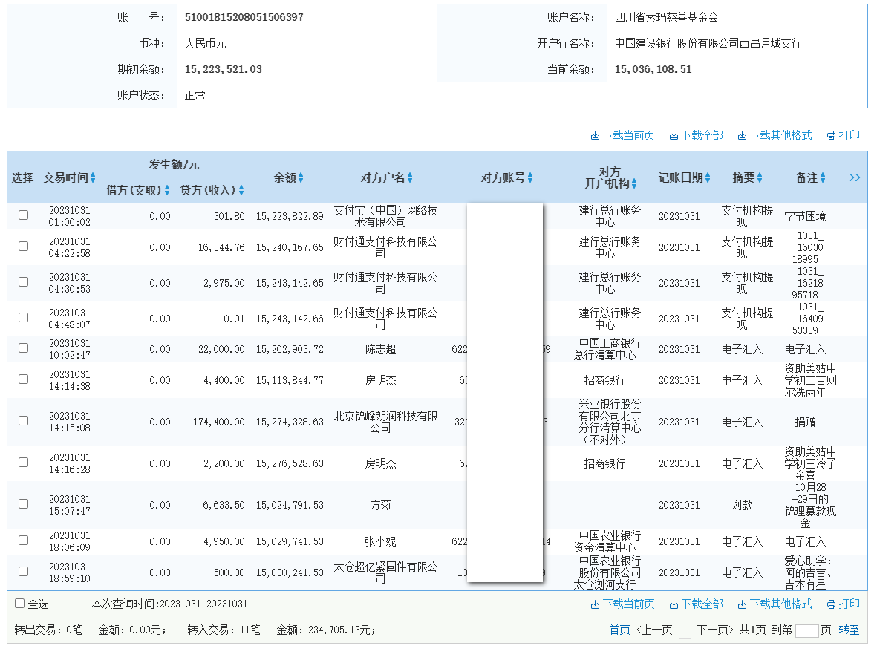The width and height of the screenshot is (877, 646).
Task: Check the row at 14:16:28
Action: point(24,462)
